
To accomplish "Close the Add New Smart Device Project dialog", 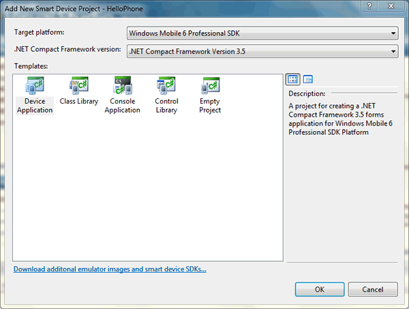I will (x=391, y=5).
